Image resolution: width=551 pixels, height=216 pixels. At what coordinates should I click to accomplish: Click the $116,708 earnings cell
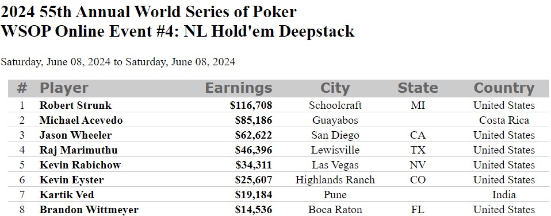point(251,105)
